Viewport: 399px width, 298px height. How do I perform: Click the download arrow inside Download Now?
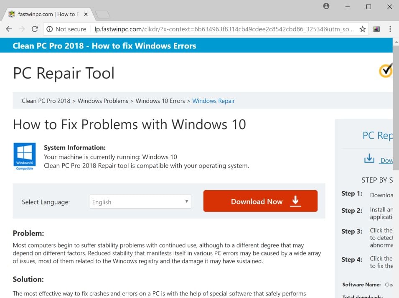click(x=295, y=201)
